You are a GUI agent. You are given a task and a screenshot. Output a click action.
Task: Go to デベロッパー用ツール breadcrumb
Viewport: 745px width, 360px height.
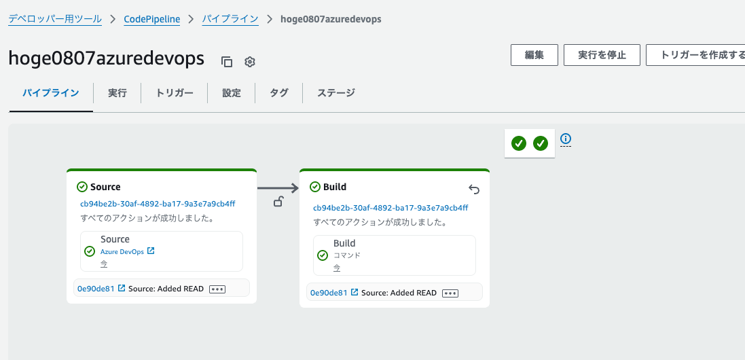point(55,19)
